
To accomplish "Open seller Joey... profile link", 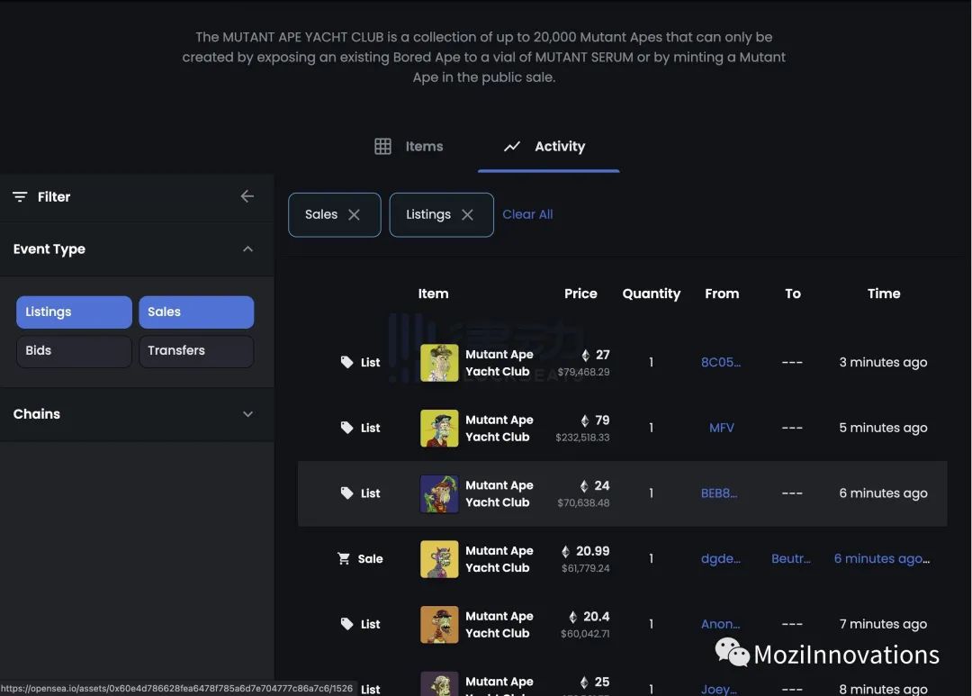I will (x=719, y=689).
